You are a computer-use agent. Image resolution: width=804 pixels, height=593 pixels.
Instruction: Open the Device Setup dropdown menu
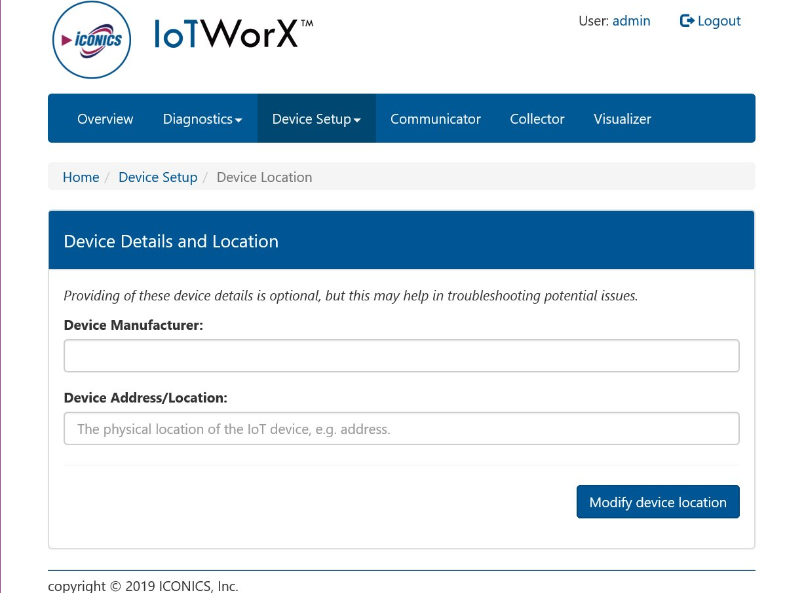(x=316, y=119)
